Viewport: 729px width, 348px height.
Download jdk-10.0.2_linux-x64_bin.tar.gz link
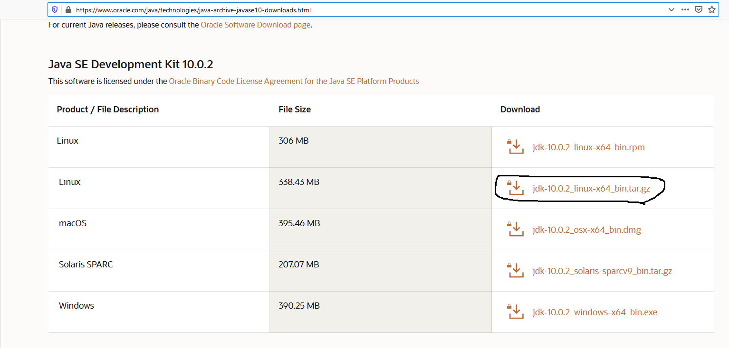(591, 189)
